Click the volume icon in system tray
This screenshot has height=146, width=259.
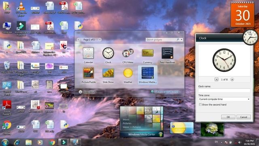pyautogui.click(x=240, y=142)
